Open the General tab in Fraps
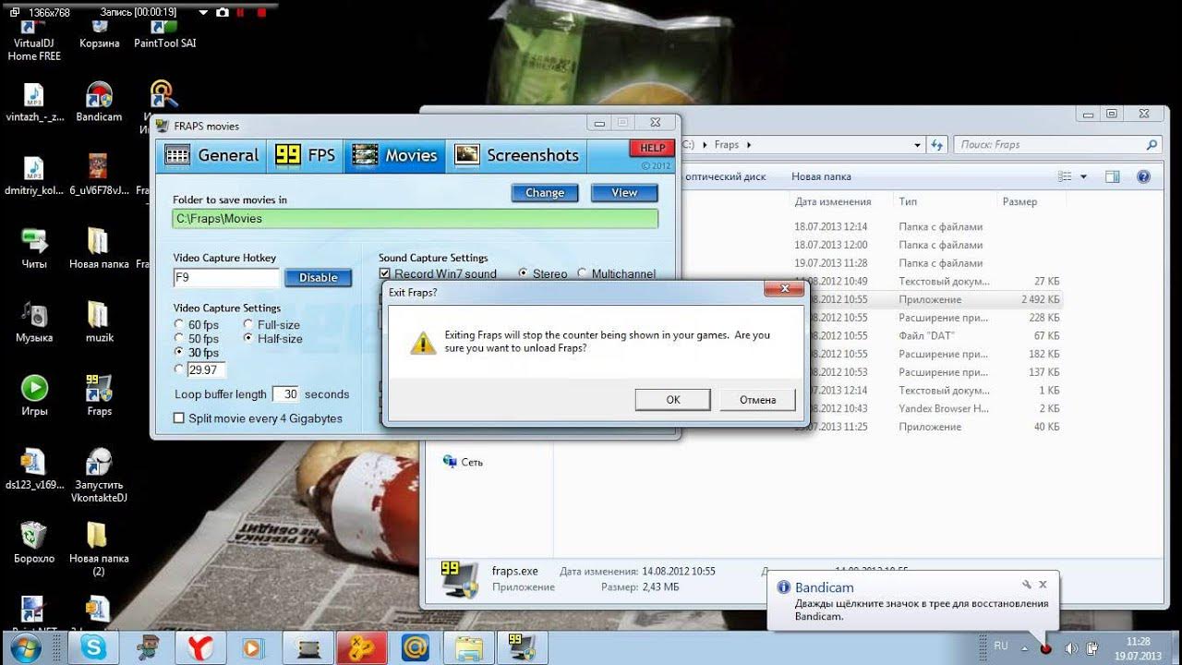 click(211, 155)
